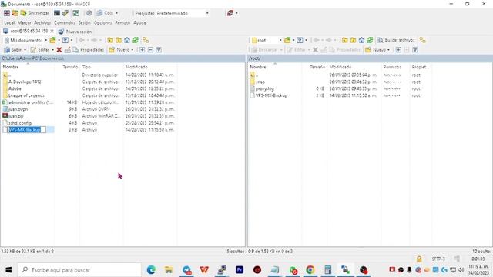Open the remote Nuevo dropdown
The image size is (493, 277).
(x=377, y=49)
